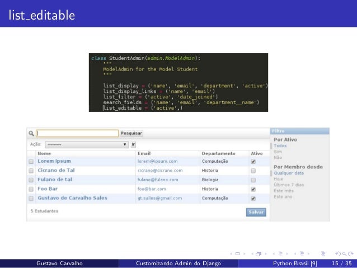Click the left arrow before the frame icon
This screenshot has width=357, height=268.
click(x=252, y=253)
